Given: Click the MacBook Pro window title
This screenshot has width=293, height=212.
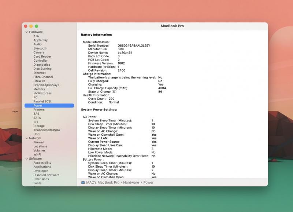Looking at the screenshot, I should click(172, 26).
